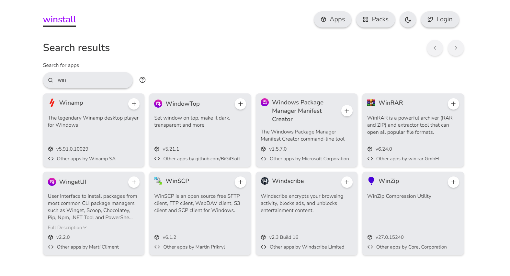Open Other apps by Microsoft Corporation
The height and width of the screenshot is (276, 510).
(x=309, y=159)
